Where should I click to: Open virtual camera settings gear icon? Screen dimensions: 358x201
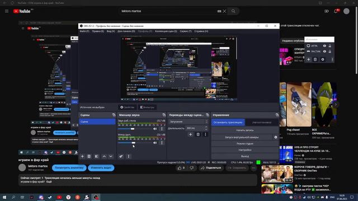click(x=276, y=137)
